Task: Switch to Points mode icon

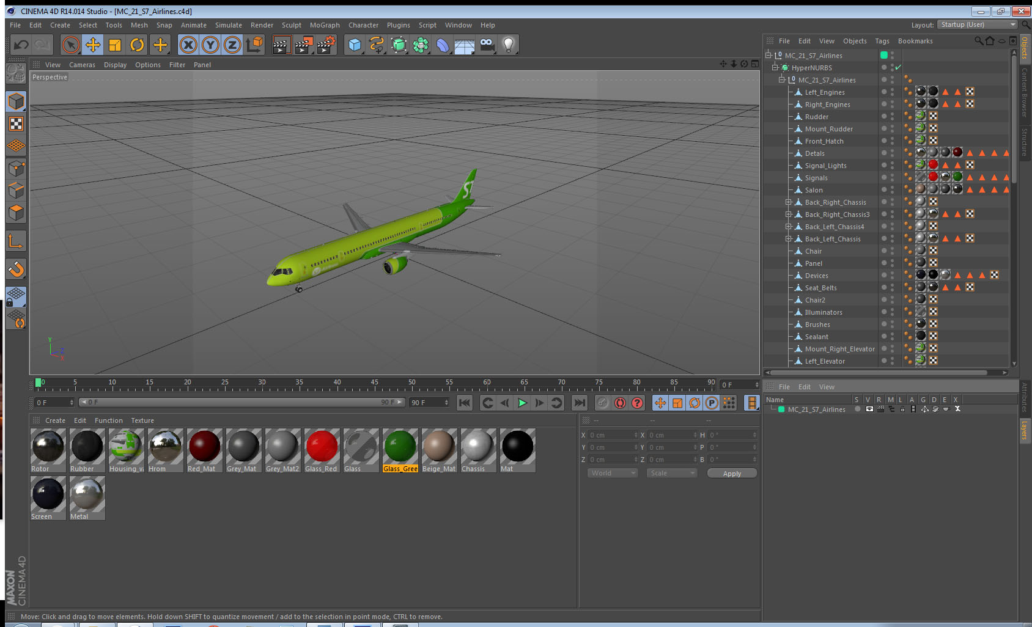Action: coord(16,168)
